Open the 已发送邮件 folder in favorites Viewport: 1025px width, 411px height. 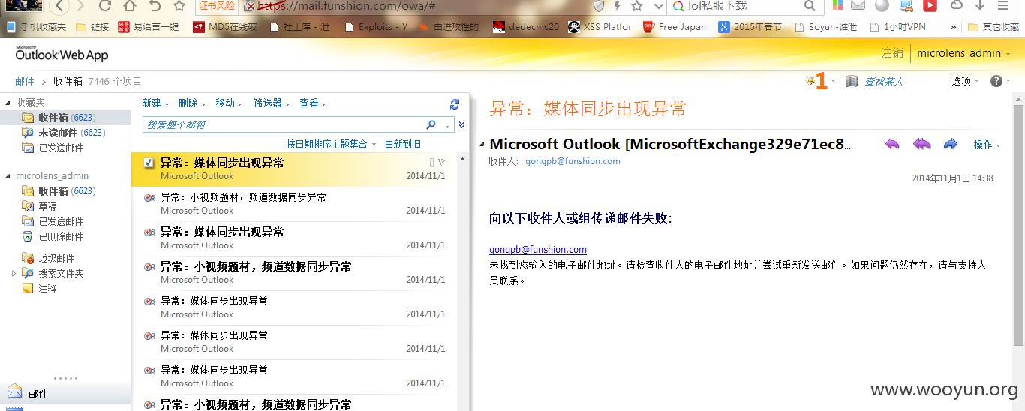click(61, 148)
